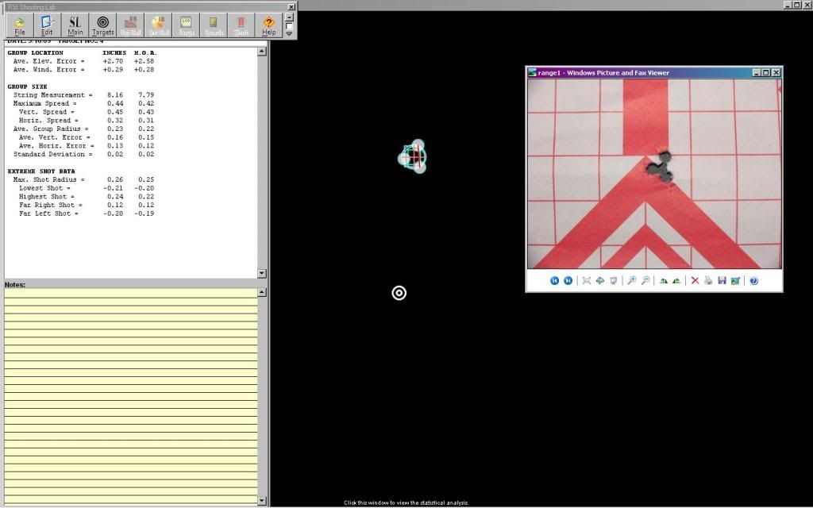Viewport: 813px width, 508px height.
Task: Go to previous image in Picture Viewer
Action: 555,281
